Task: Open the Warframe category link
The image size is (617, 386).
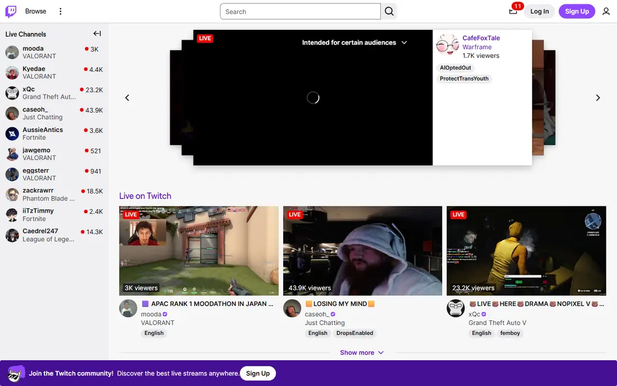Action: [477, 47]
